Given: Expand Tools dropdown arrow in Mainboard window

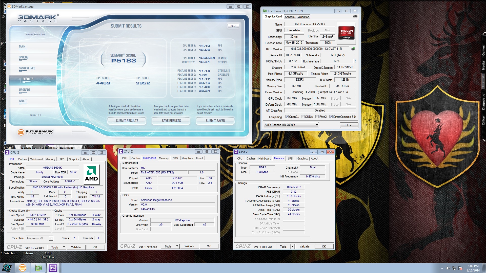Looking at the screenshot, I should 177,246.
